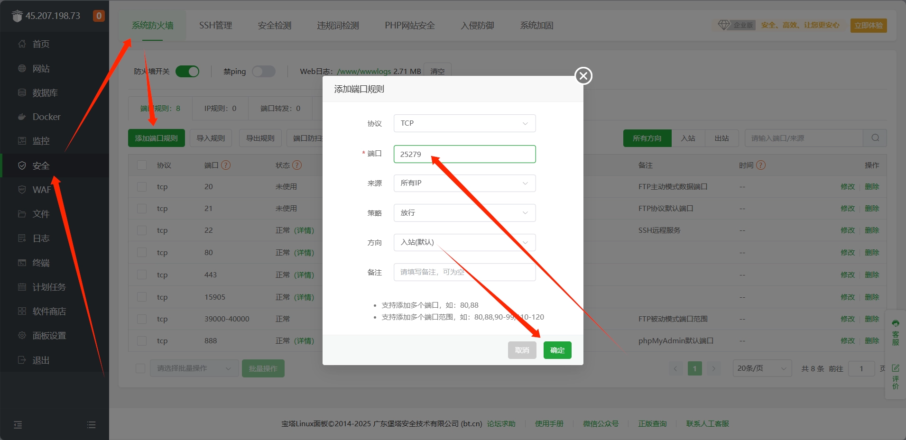Open the 文件 folder sidebar item
Viewport: 906px width, 440px height.
coord(40,214)
